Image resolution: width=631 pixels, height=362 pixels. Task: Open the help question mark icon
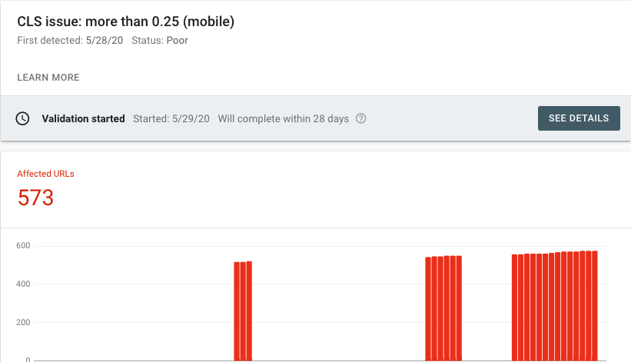(x=361, y=118)
